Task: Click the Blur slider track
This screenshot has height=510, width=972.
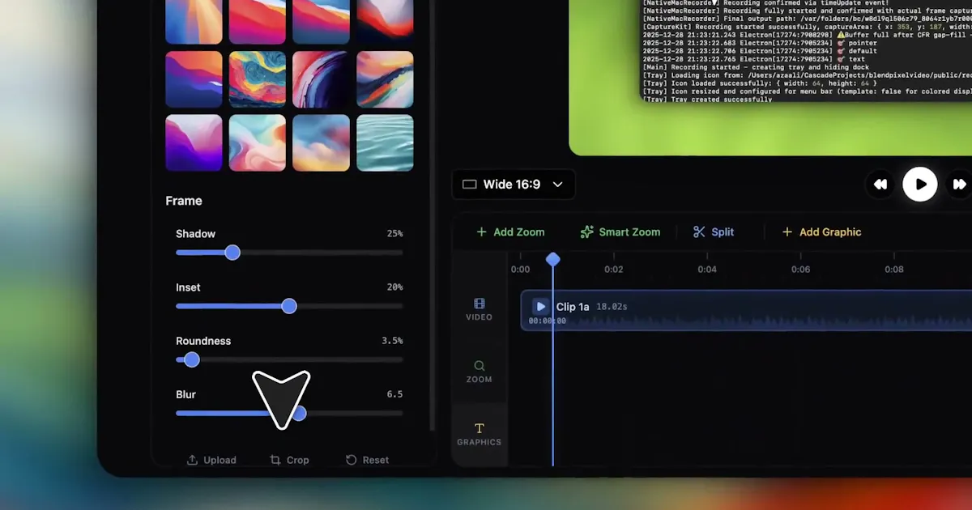Action: [289, 413]
